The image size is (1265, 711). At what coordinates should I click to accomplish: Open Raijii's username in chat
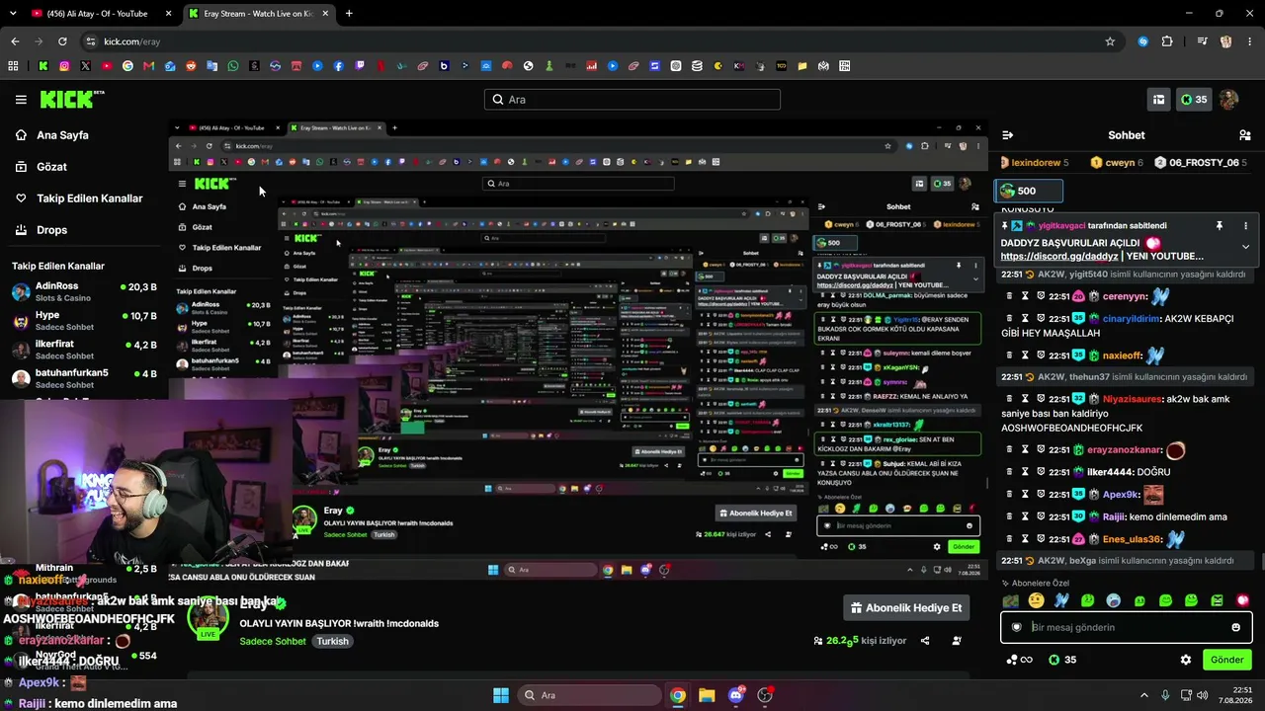tap(1115, 516)
